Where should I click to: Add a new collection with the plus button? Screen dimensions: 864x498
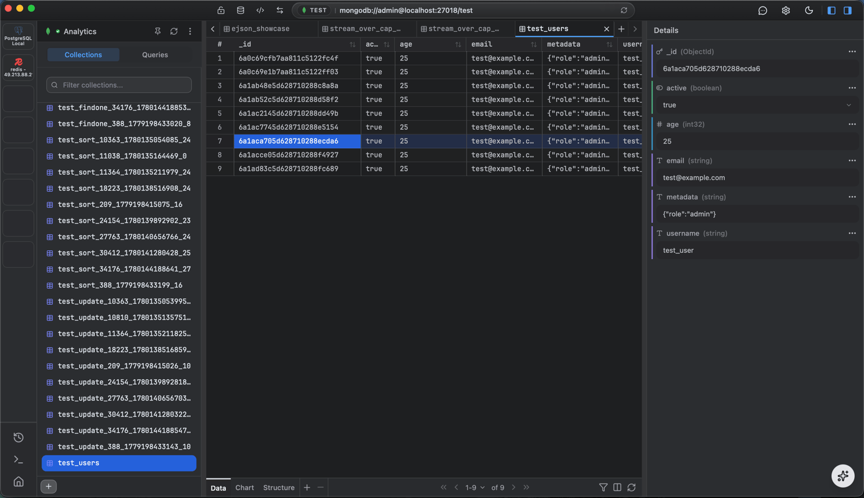(x=49, y=486)
